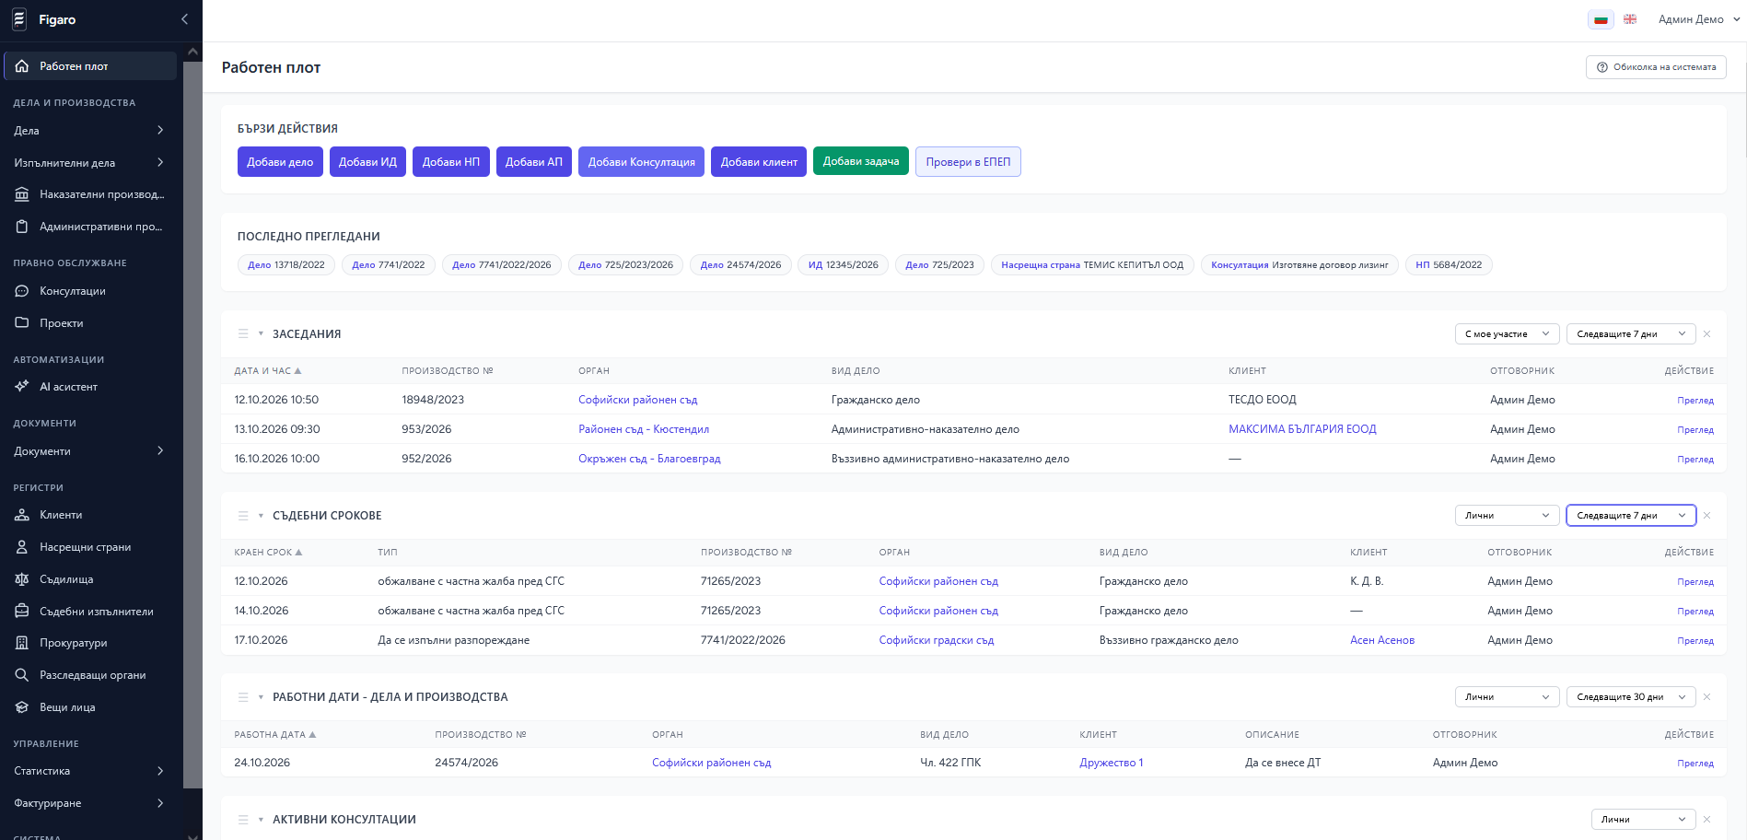Screen dimensions: 1747x840
Task: Open Консултации in the sidebar
Action: coord(90,291)
